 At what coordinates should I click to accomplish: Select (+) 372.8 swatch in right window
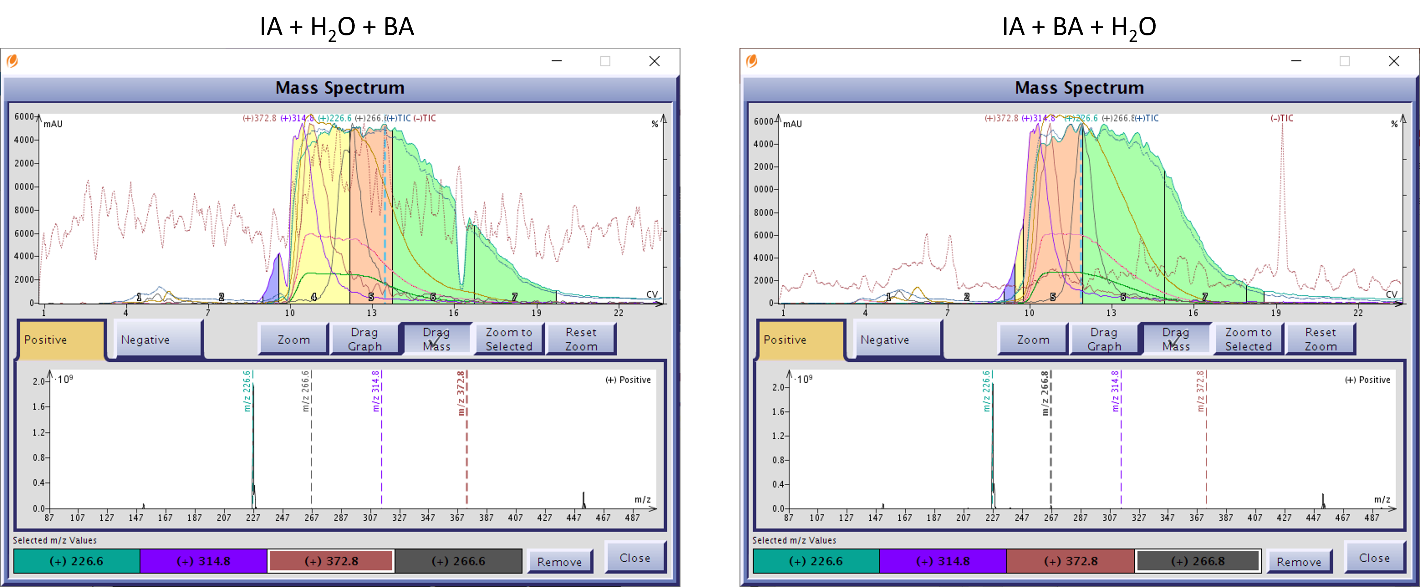[x=1071, y=561]
